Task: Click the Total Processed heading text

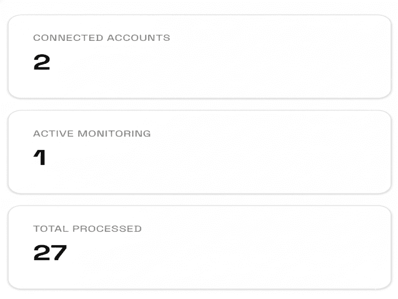Action: (87, 229)
